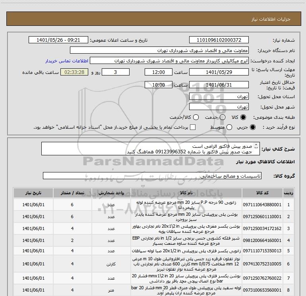Click item code 0981200664160001
306x296 pixels.
(x=262, y=240)
